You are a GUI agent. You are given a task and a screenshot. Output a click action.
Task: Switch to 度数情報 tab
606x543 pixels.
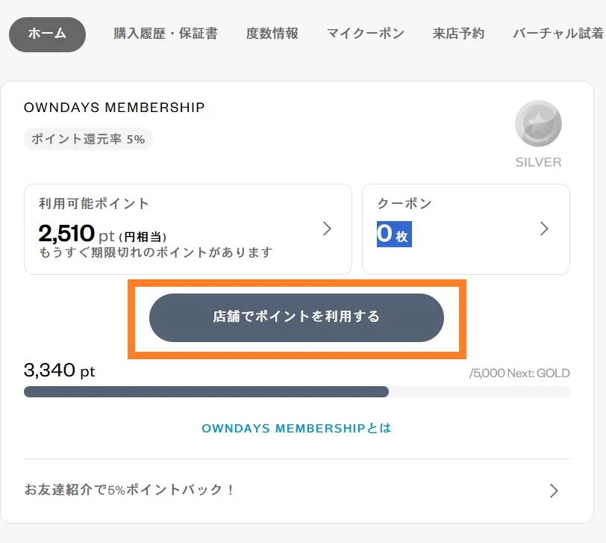(272, 34)
